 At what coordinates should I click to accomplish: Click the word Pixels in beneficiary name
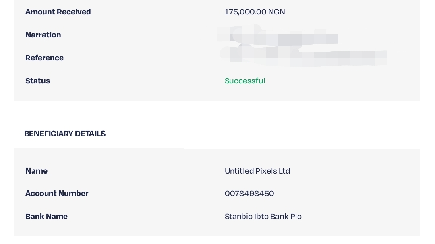coord(266,171)
